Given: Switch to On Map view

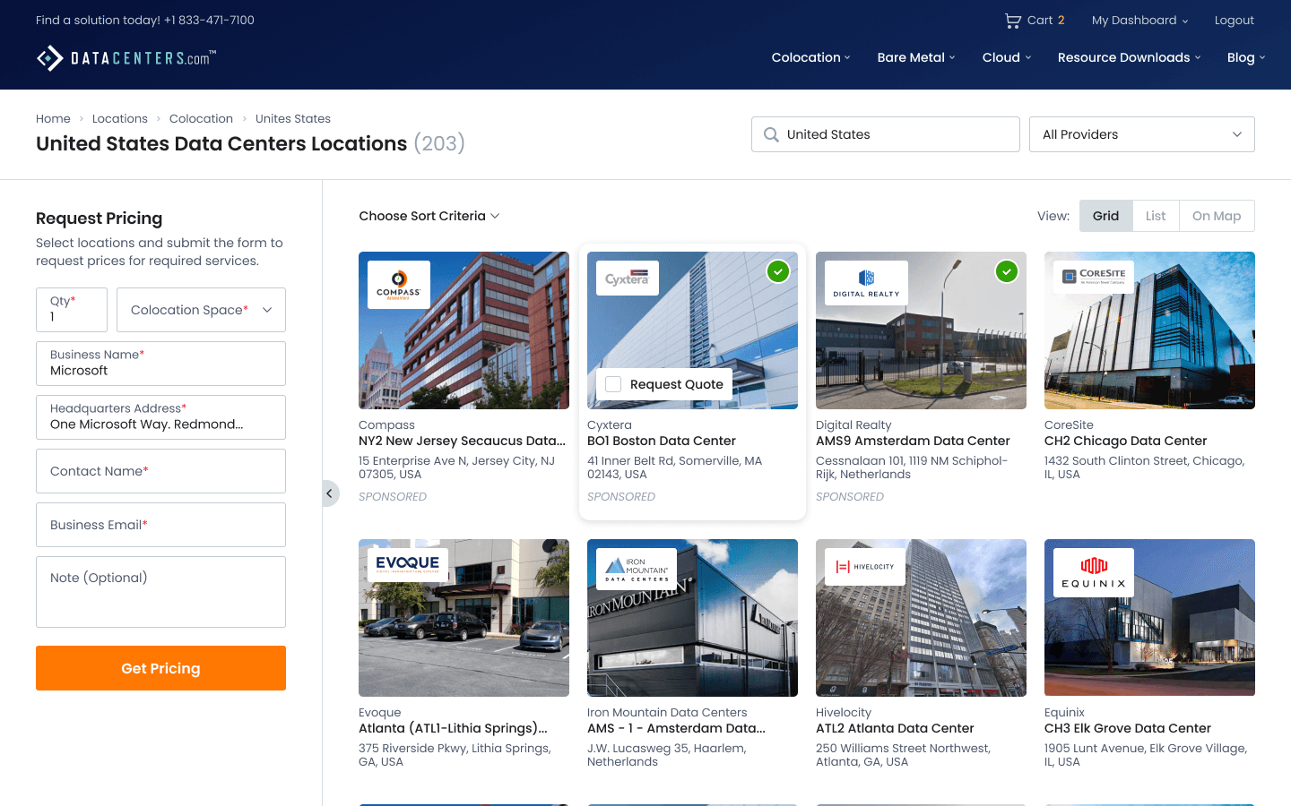Looking at the screenshot, I should click(x=1217, y=216).
